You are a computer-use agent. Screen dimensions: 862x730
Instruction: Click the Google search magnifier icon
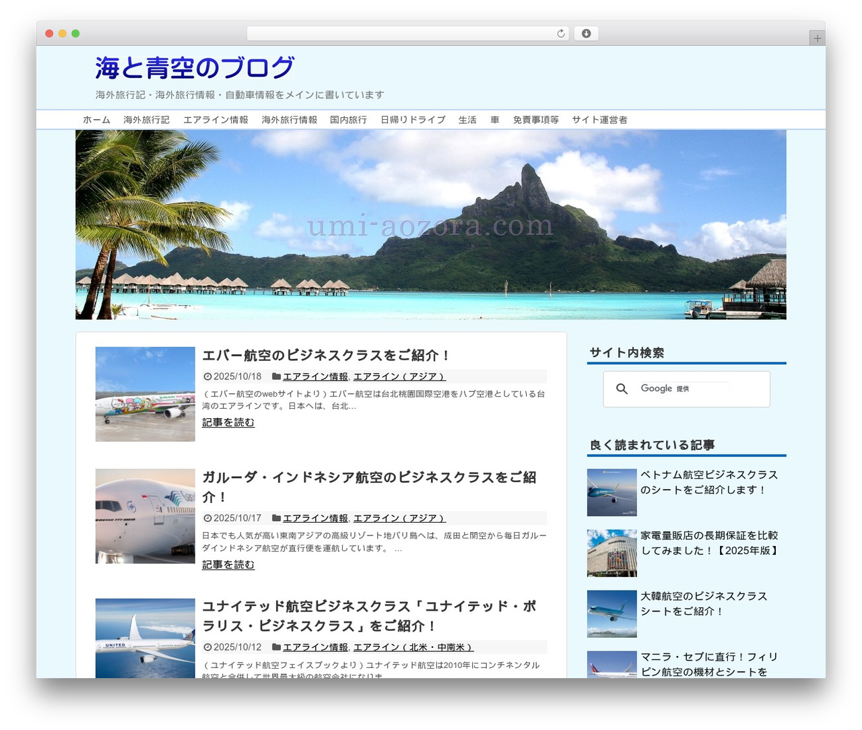pyautogui.click(x=622, y=389)
